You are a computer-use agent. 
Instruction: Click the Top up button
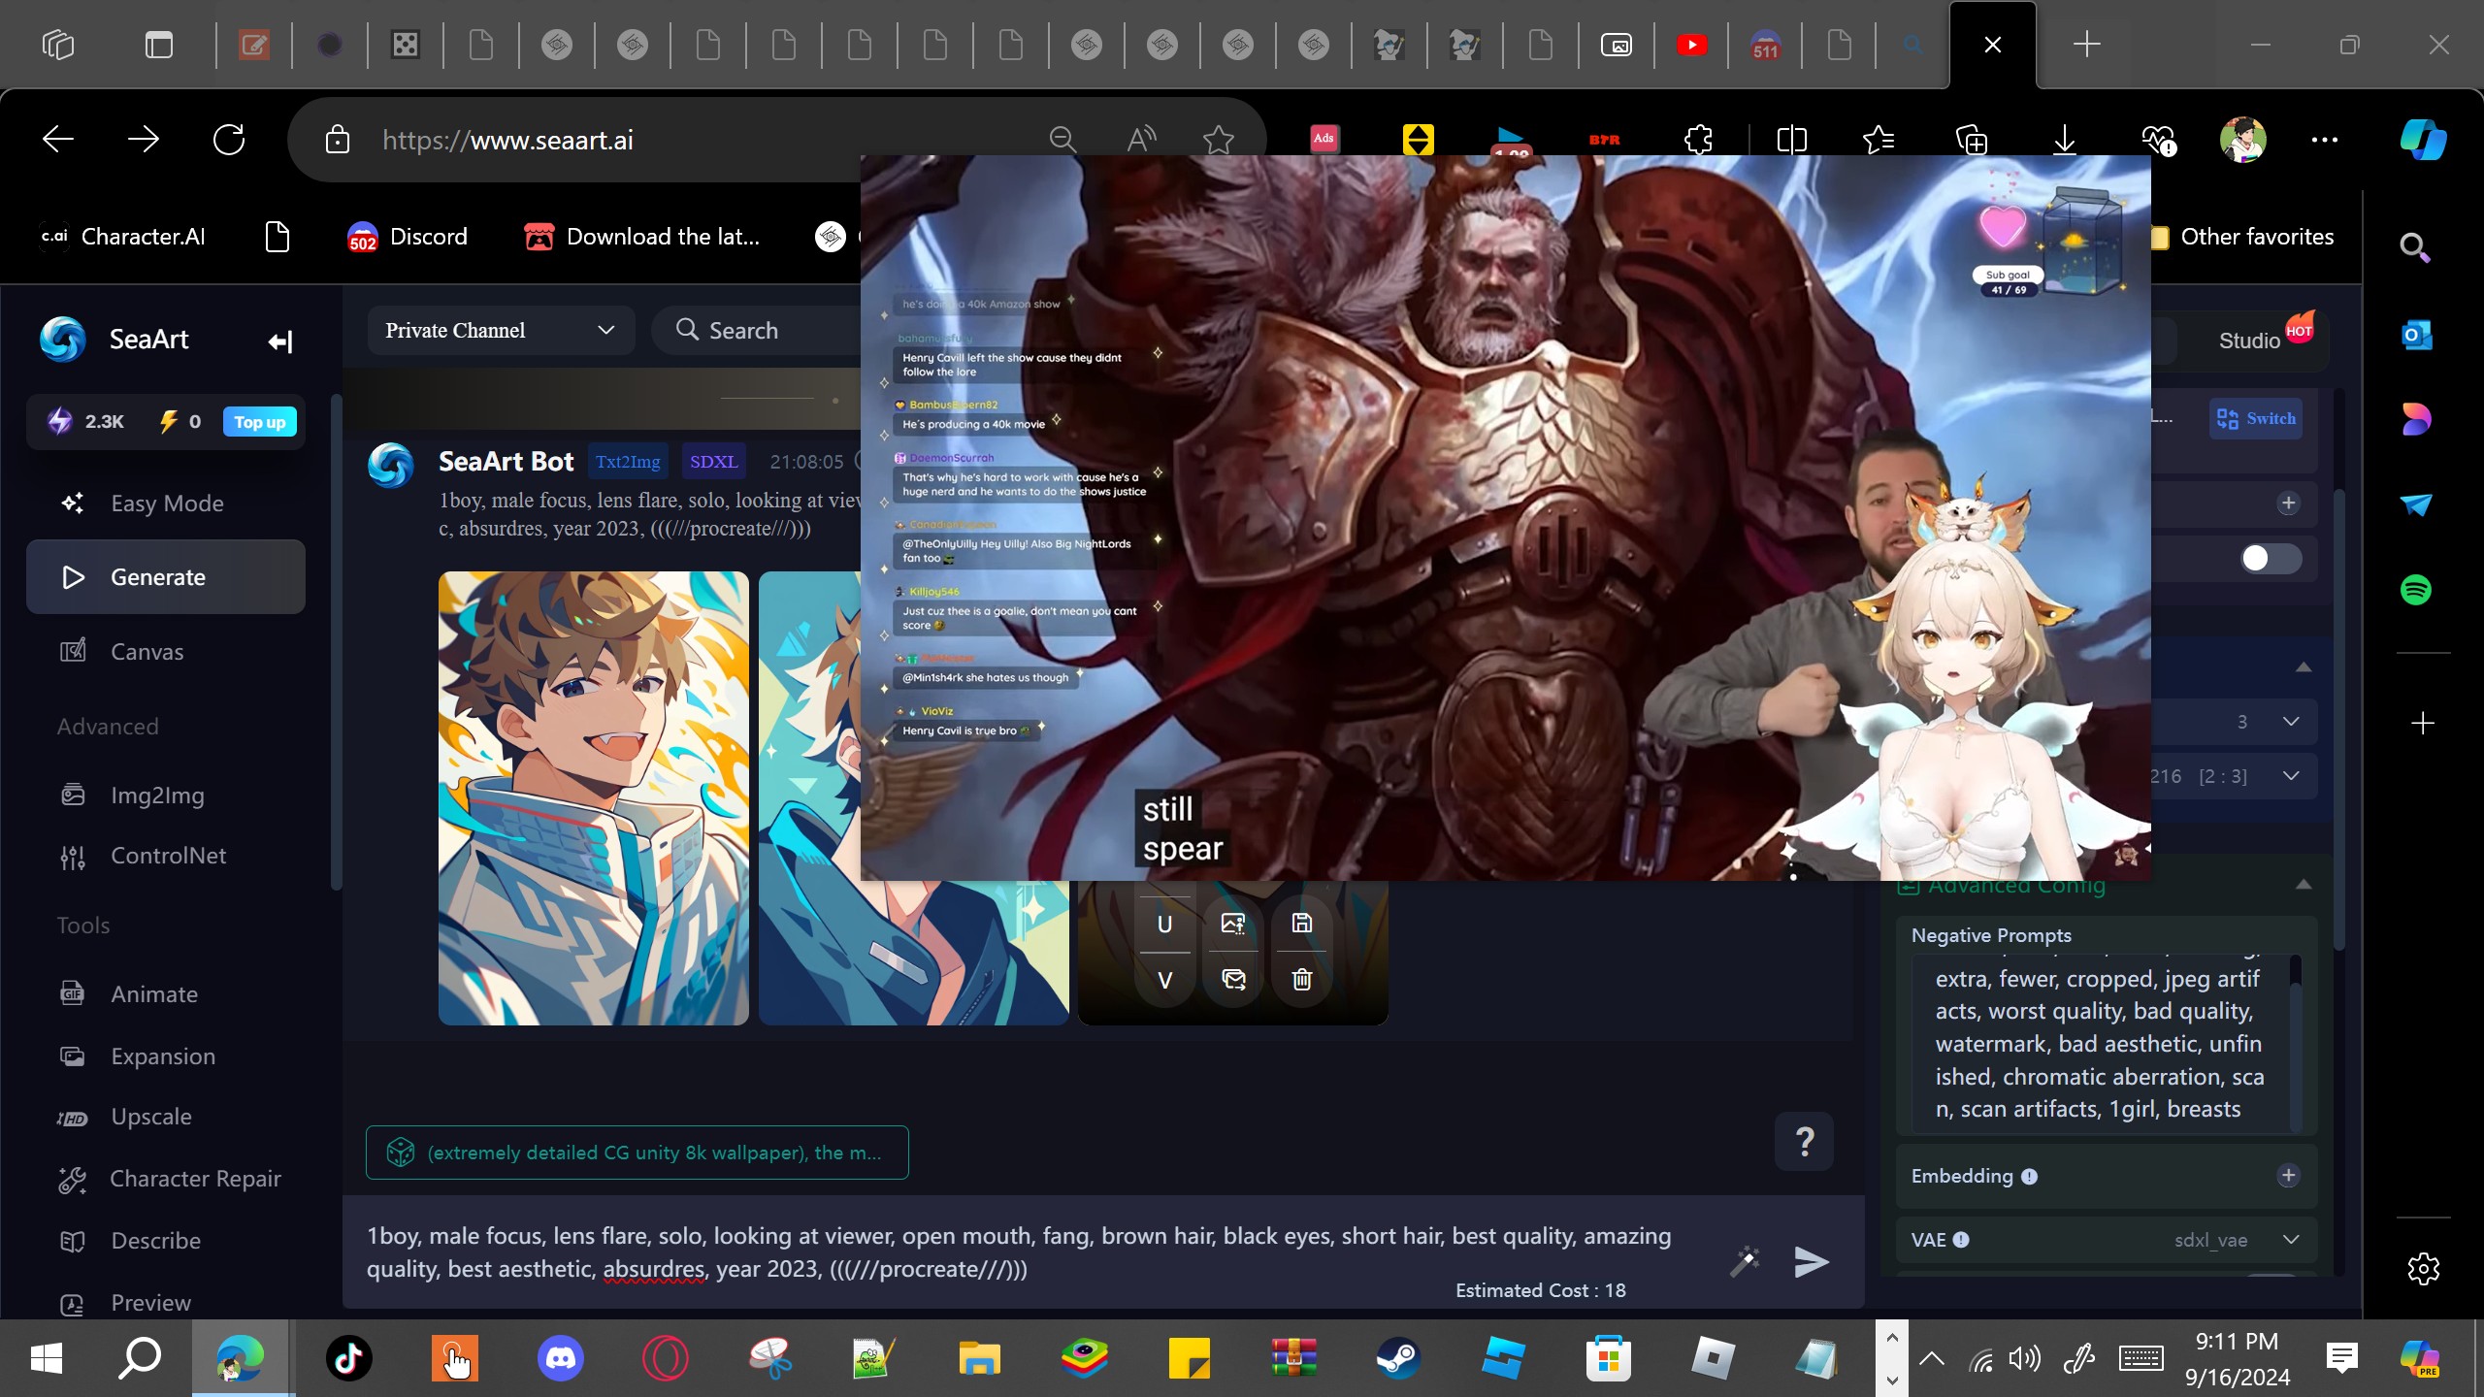pyautogui.click(x=260, y=422)
